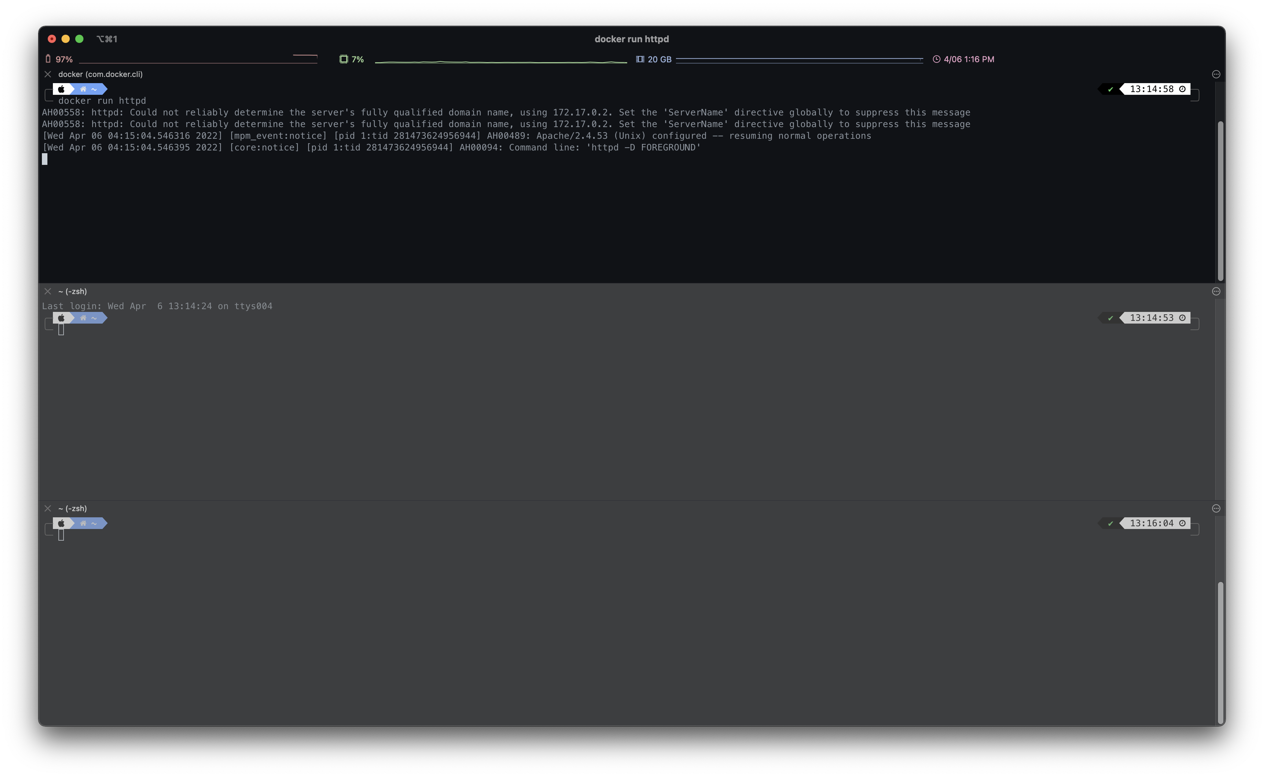Click the Apple logo in the docker pane prompt
This screenshot has height=777, width=1264.
tap(61, 89)
